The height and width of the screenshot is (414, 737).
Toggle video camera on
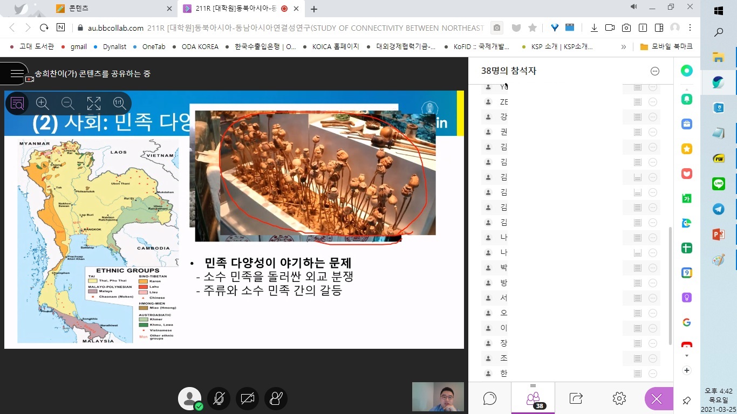(x=248, y=399)
